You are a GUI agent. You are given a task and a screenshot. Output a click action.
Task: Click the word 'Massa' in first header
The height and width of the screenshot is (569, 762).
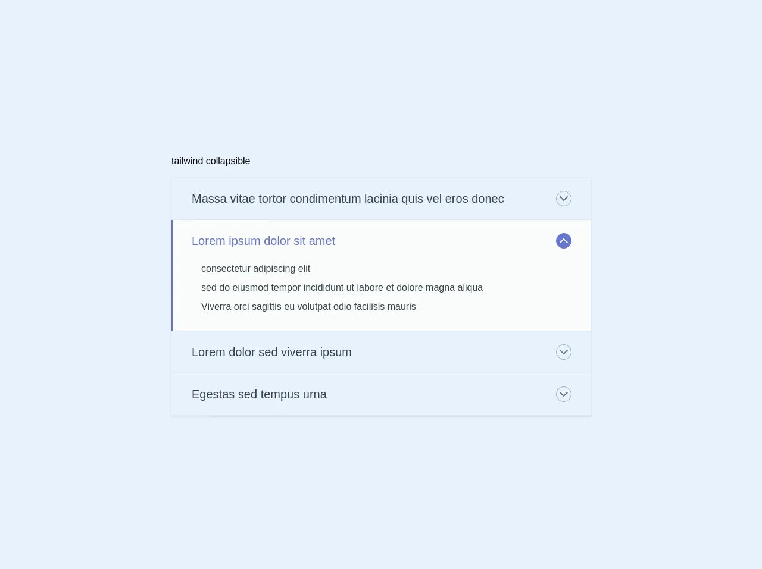click(x=209, y=199)
